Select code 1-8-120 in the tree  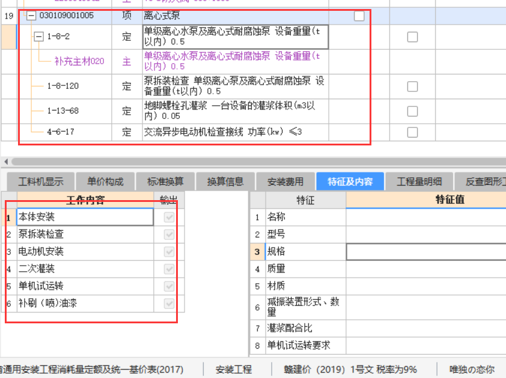point(63,86)
